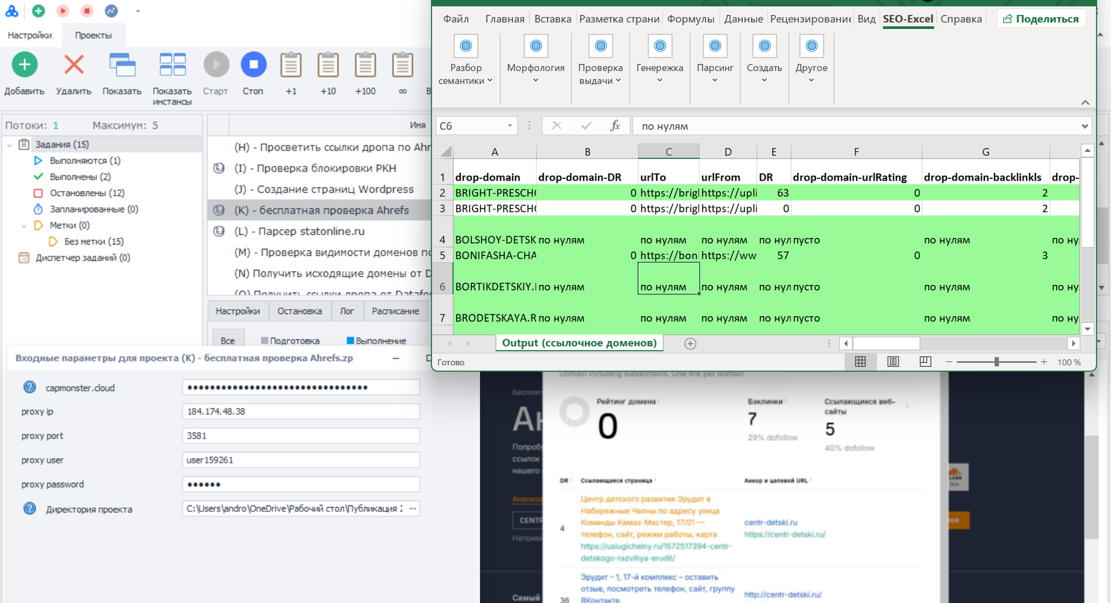Screen dimensions: 1111x603
Task: Switch to the Формулы ribbon tab
Action: click(x=691, y=19)
